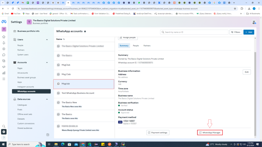262x147 pixels.
Task: Click the Windows taskbar search box
Action: (26, 144)
